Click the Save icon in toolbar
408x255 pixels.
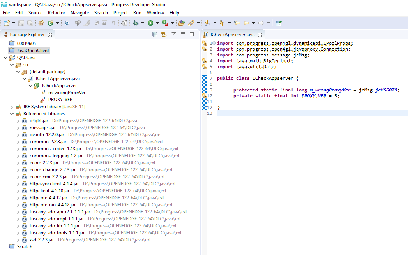(x=21, y=23)
